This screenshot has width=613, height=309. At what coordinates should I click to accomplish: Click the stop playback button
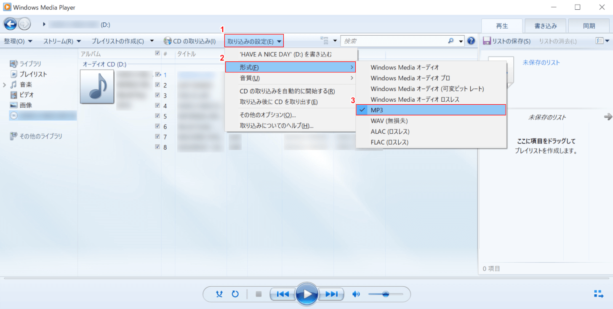pos(259,294)
